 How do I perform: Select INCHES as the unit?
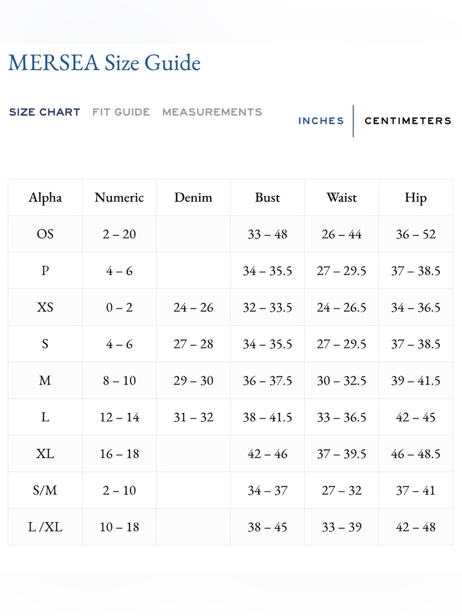[x=321, y=121]
